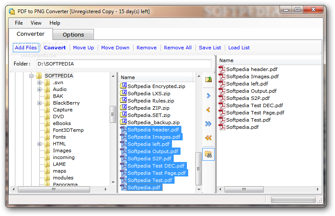Screen dimensions: 335x216
Task: Click PDF icon of Softpedia Output.pdf in middle list
Action: coord(123,151)
